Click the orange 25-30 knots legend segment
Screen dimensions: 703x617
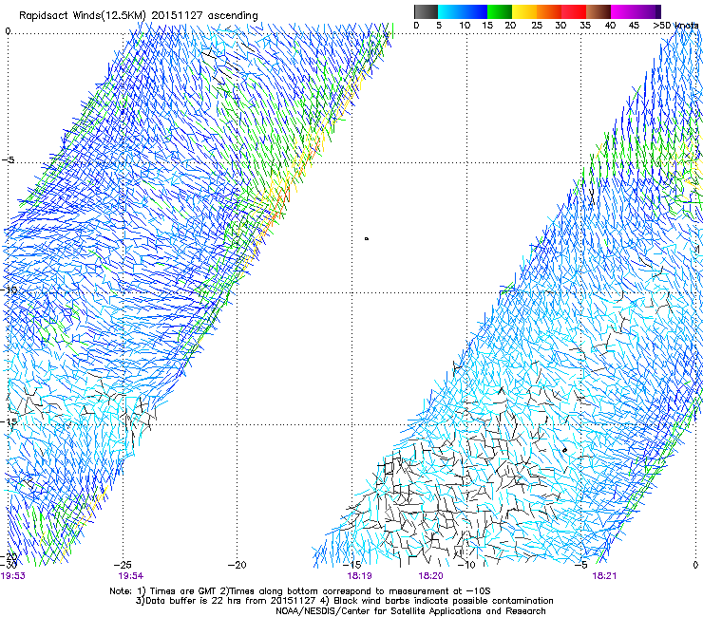click(x=549, y=11)
